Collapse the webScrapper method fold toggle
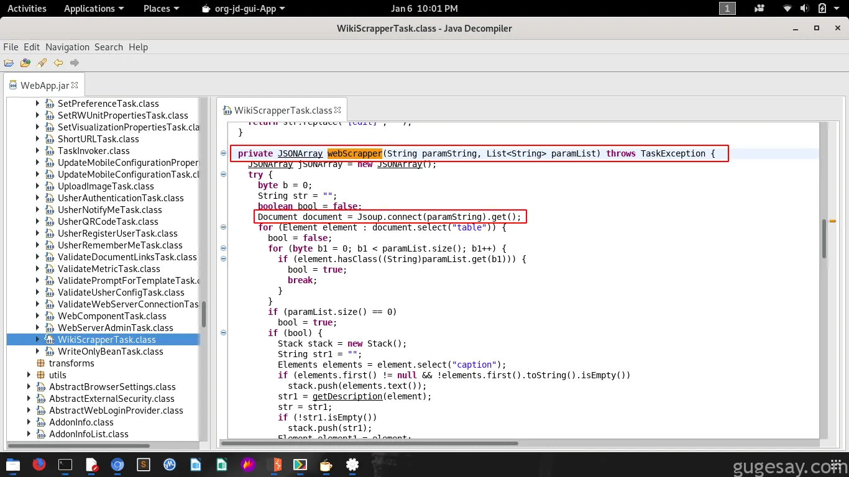 point(224,153)
